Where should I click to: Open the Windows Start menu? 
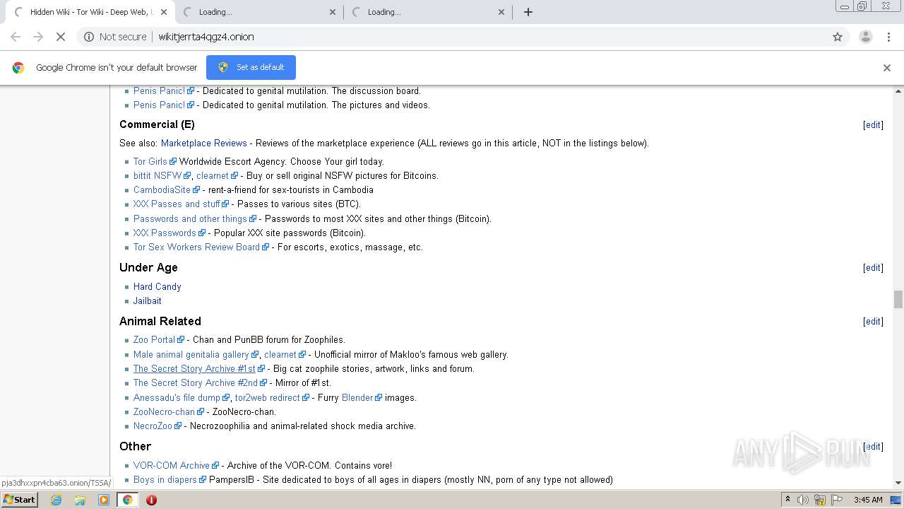(x=19, y=499)
